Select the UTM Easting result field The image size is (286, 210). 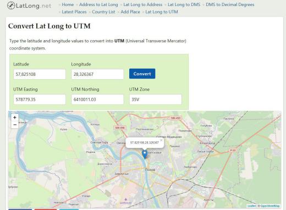click(40, 100)
